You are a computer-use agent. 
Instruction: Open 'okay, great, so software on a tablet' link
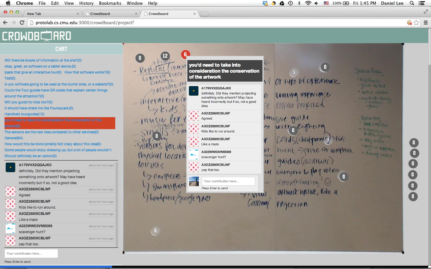click(40, 66)
